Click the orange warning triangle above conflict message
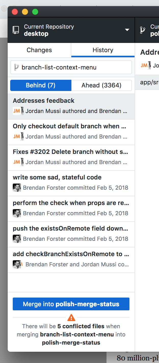Screen dimensions: 159x363 pos(71,317)
